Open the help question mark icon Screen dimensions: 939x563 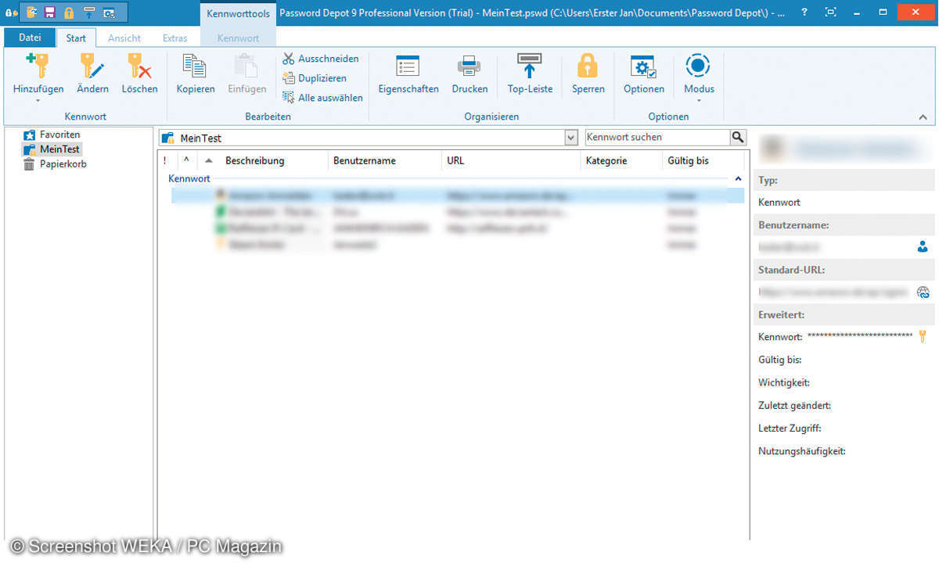click(804, 13)
